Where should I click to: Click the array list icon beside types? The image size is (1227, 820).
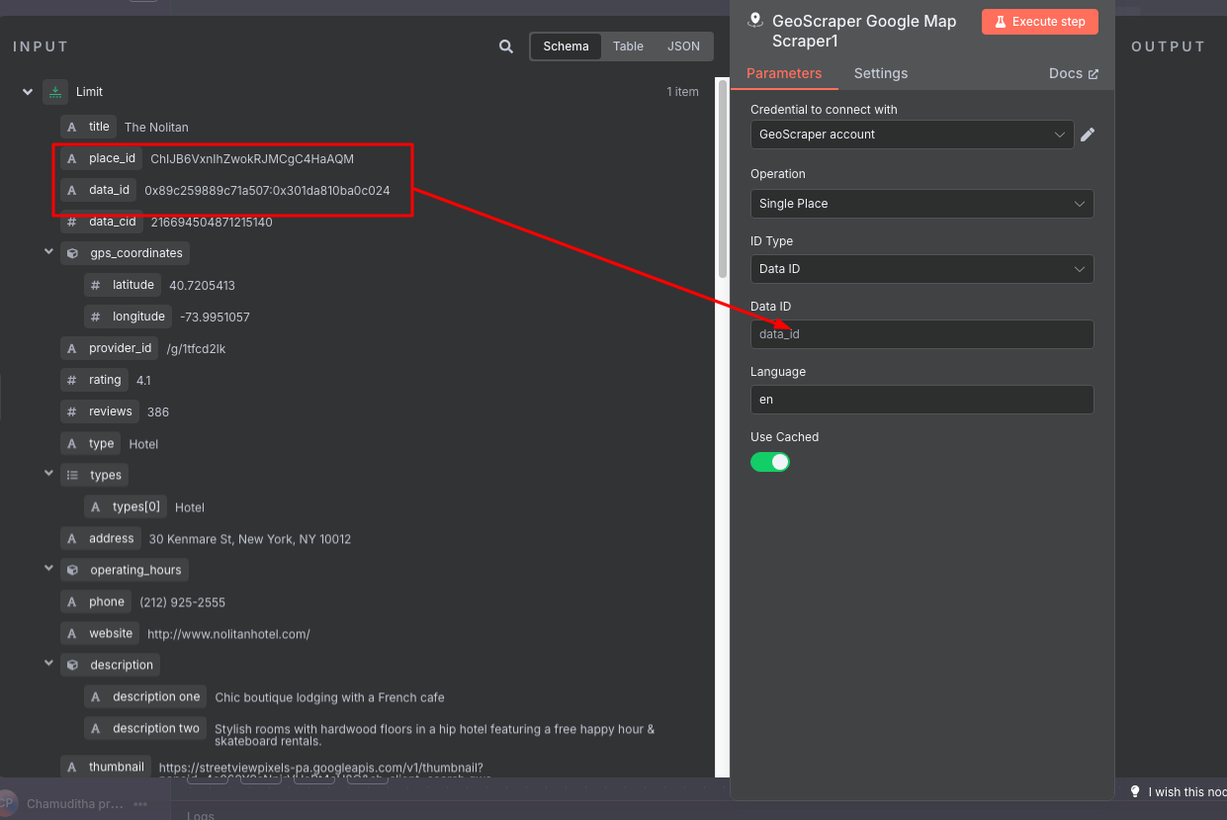pyautogui.click(x=72, y=475)
